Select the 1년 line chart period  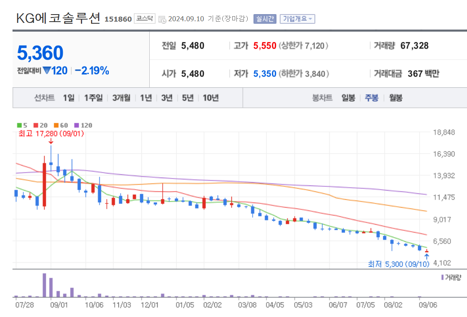[146, 98]
